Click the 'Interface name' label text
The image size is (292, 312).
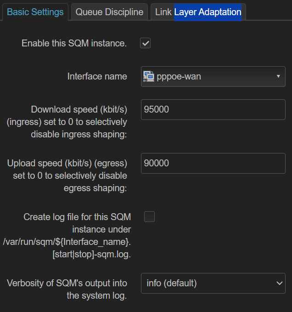[x=97, y=76]
